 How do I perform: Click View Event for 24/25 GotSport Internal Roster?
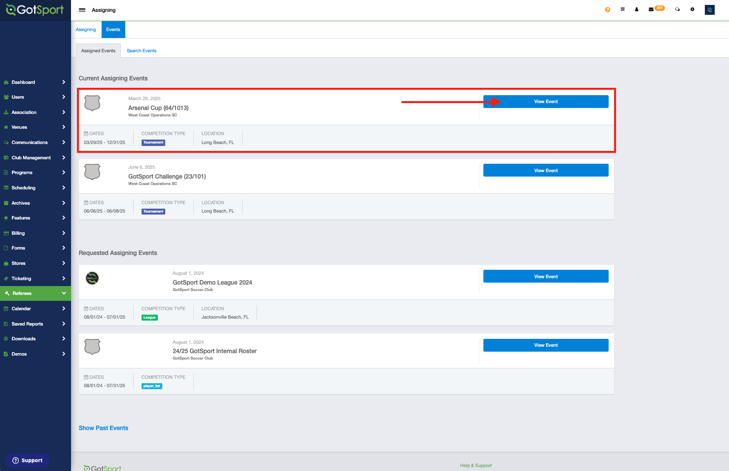(546, 345)
